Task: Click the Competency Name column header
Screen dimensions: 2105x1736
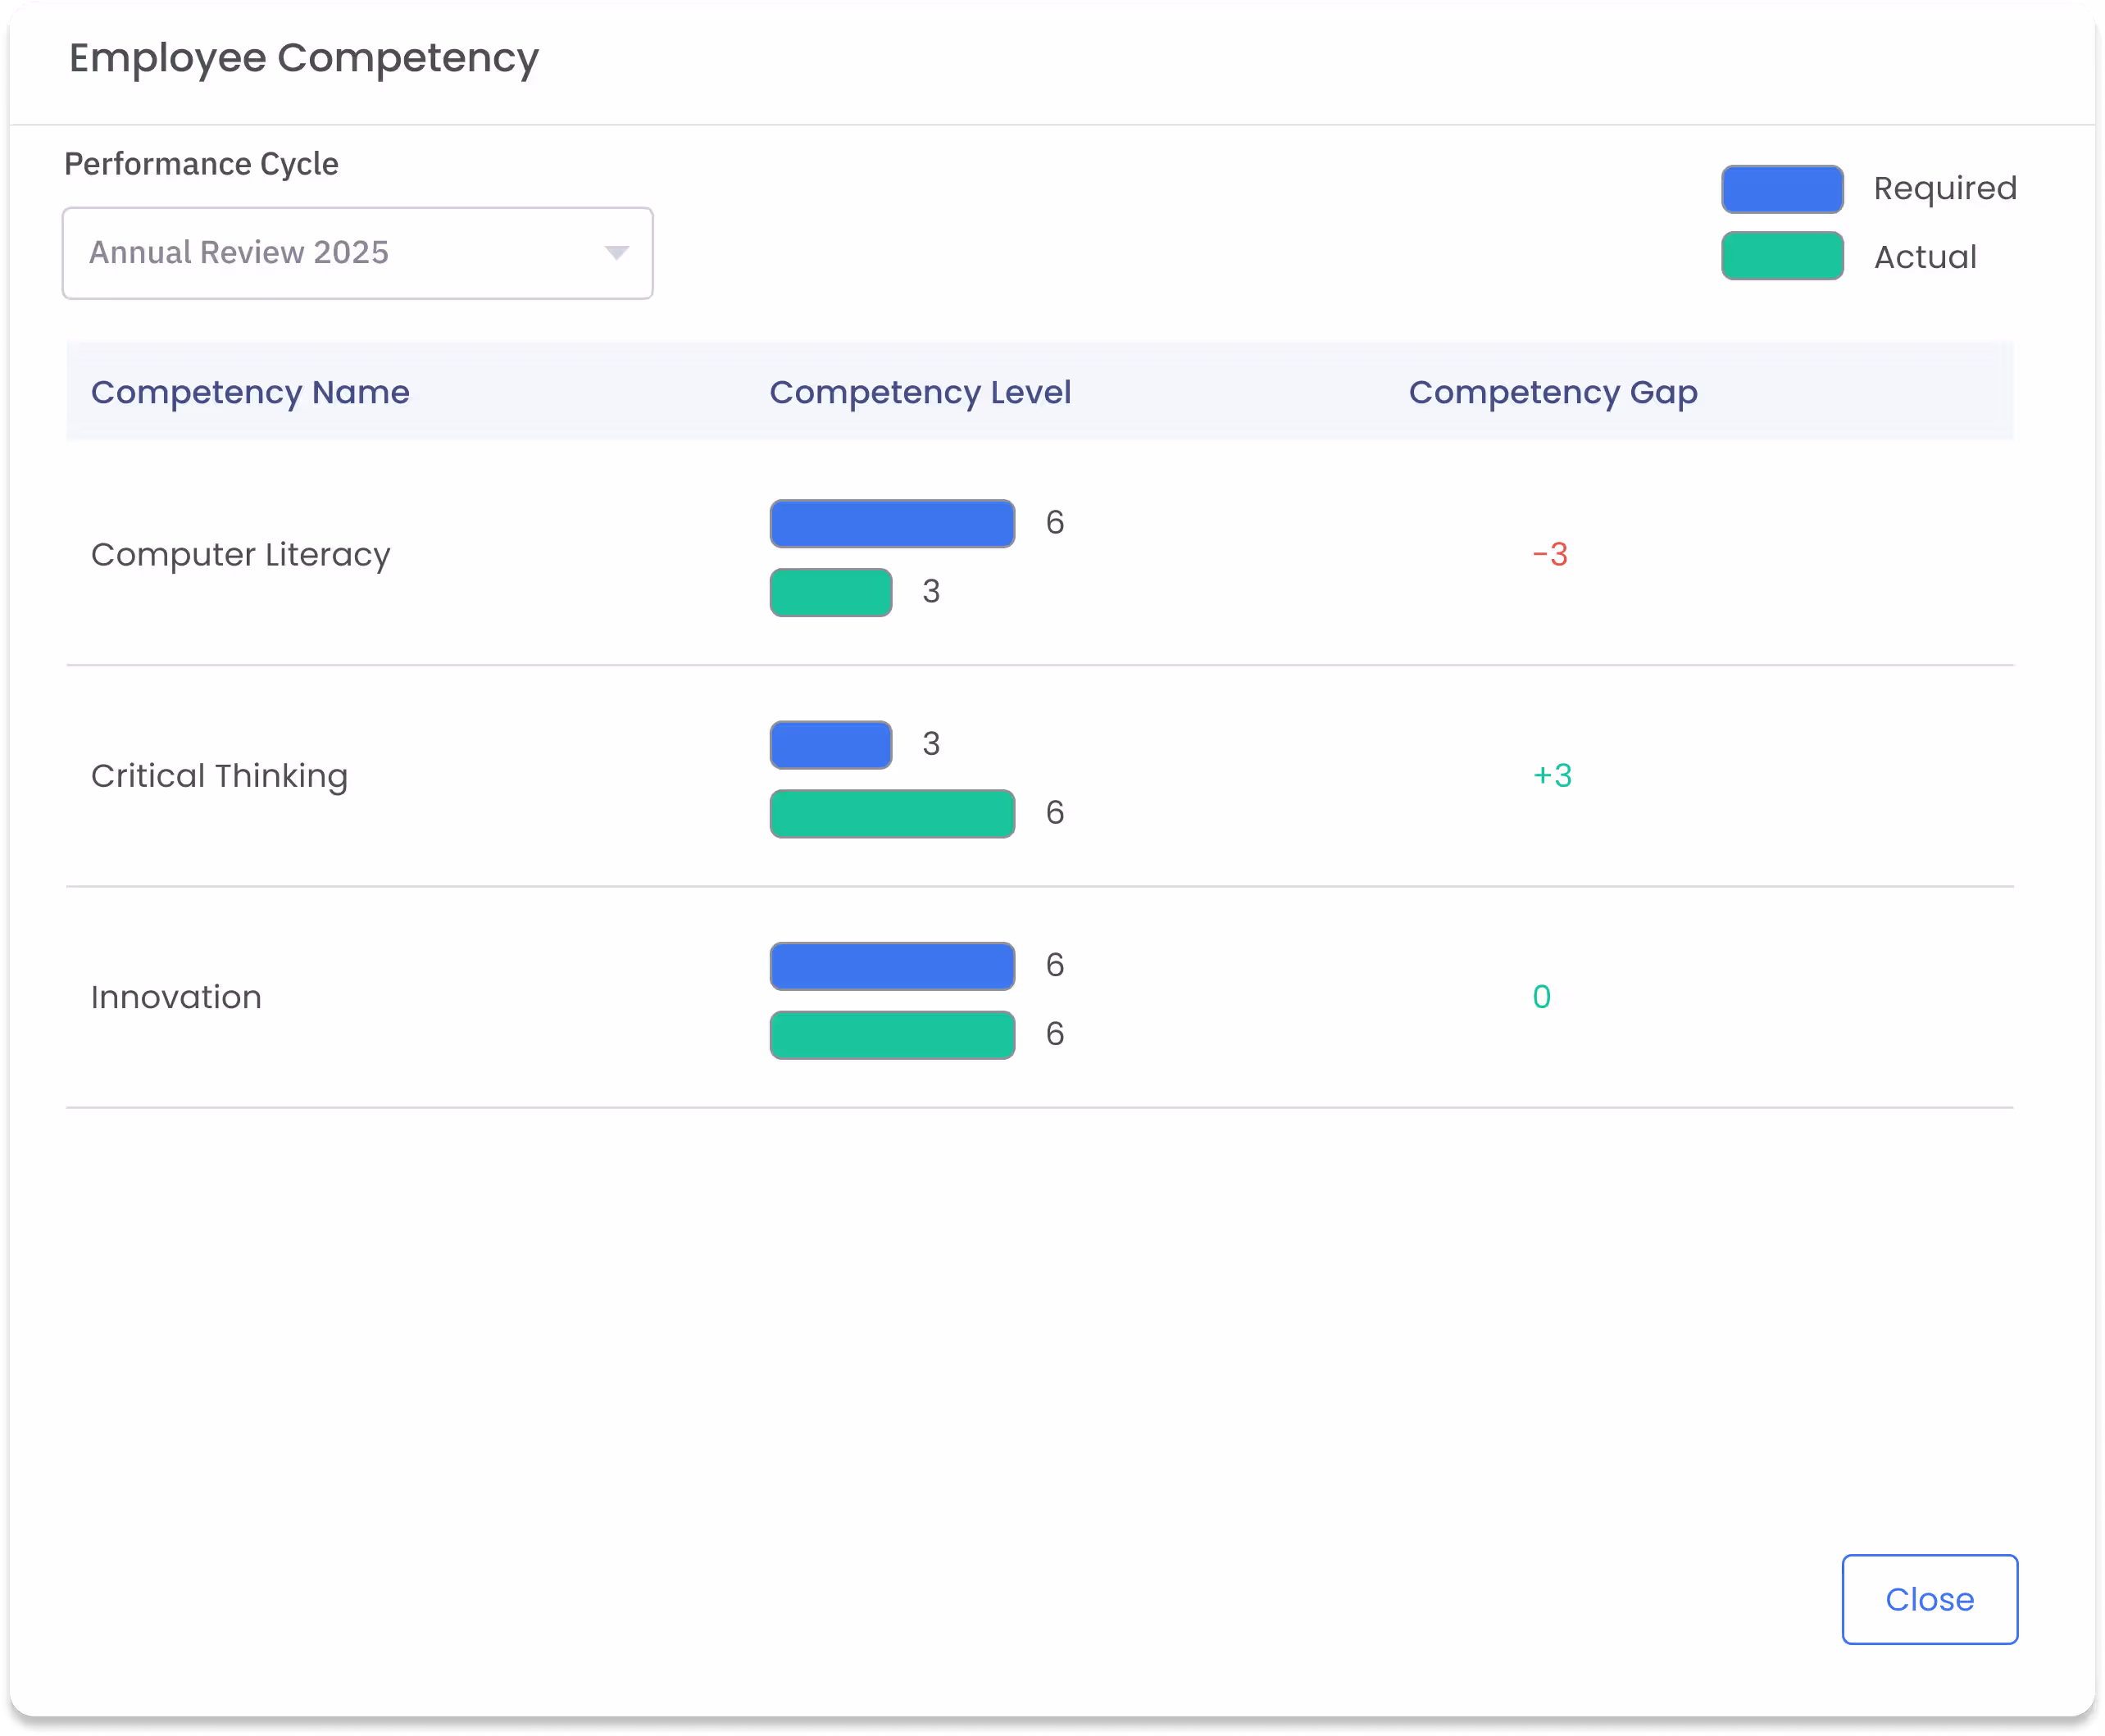Action: [x=250, y=393]
